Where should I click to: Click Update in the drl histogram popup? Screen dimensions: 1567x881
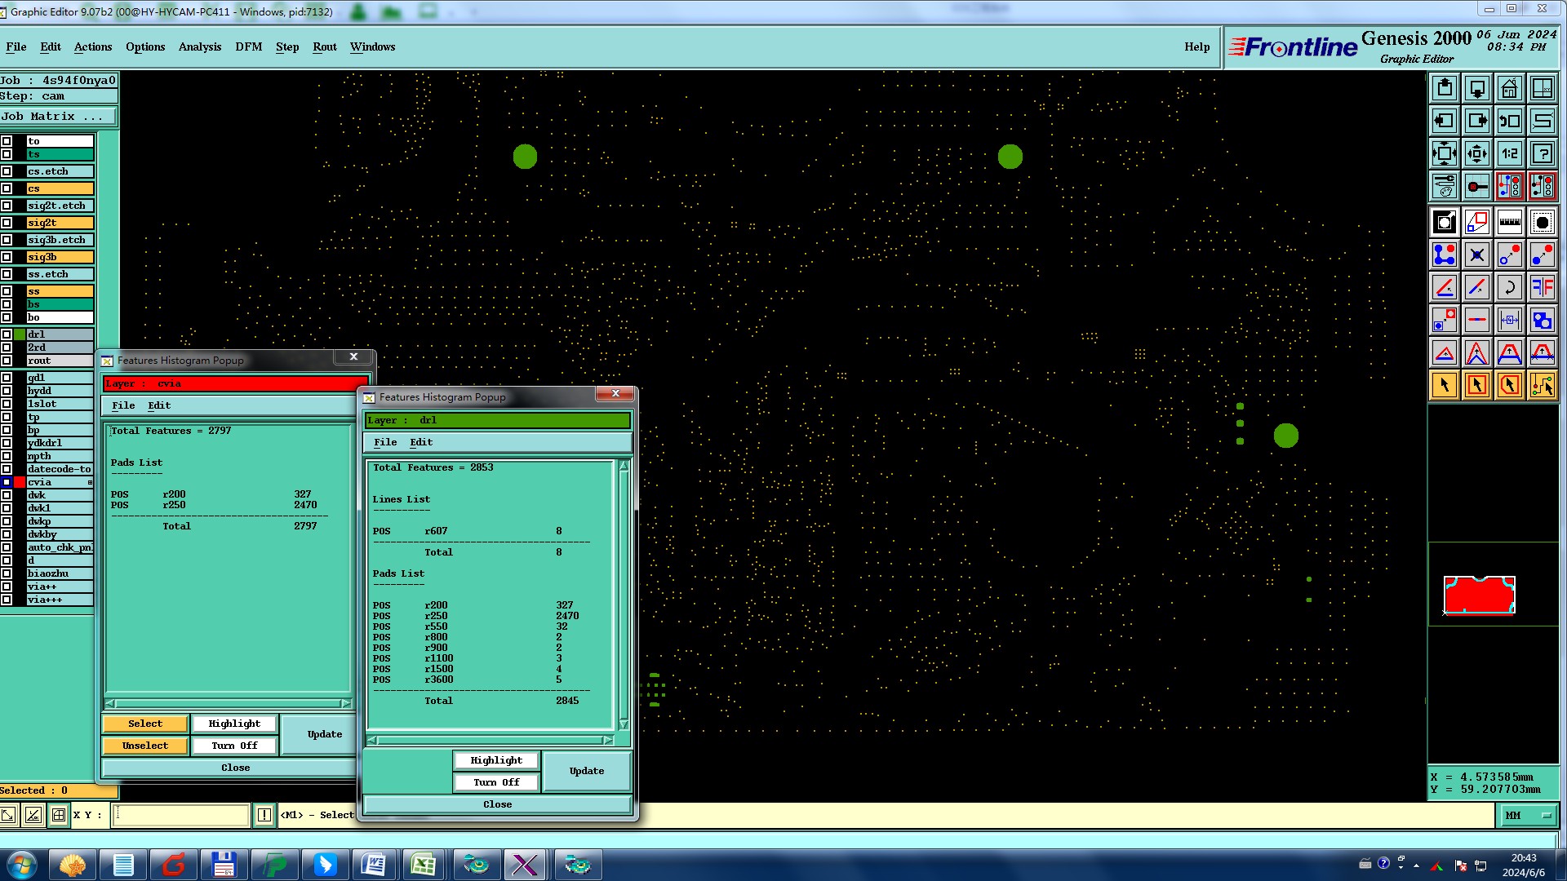click(x=587, y=771)
